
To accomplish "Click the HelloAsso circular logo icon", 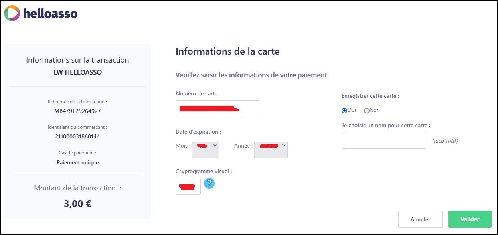I will click(x=12, y=13).
